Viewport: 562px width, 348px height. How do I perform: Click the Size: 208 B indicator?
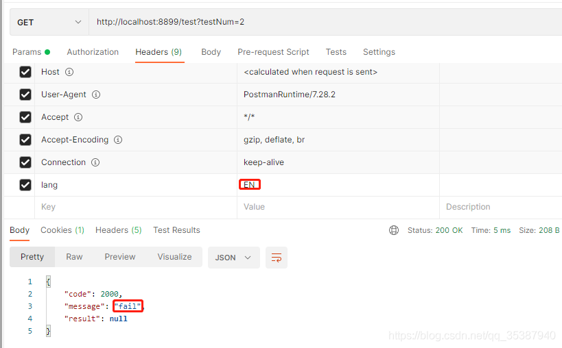(x=539, y=230)
